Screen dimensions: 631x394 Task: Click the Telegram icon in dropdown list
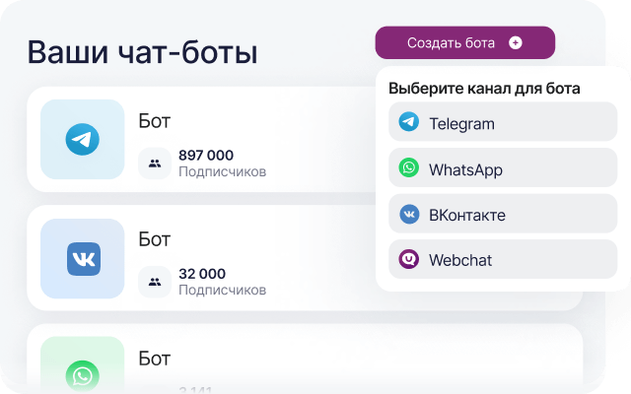click(x=408, y=122)
